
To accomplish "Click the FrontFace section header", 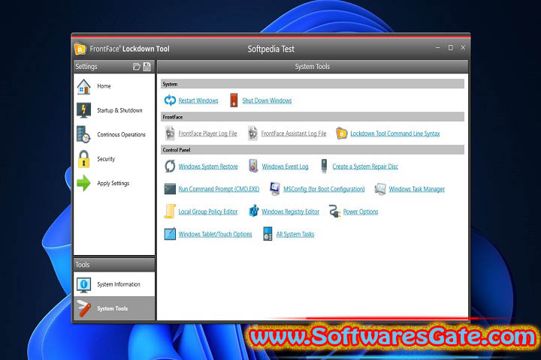I will (x=313, y=117).
